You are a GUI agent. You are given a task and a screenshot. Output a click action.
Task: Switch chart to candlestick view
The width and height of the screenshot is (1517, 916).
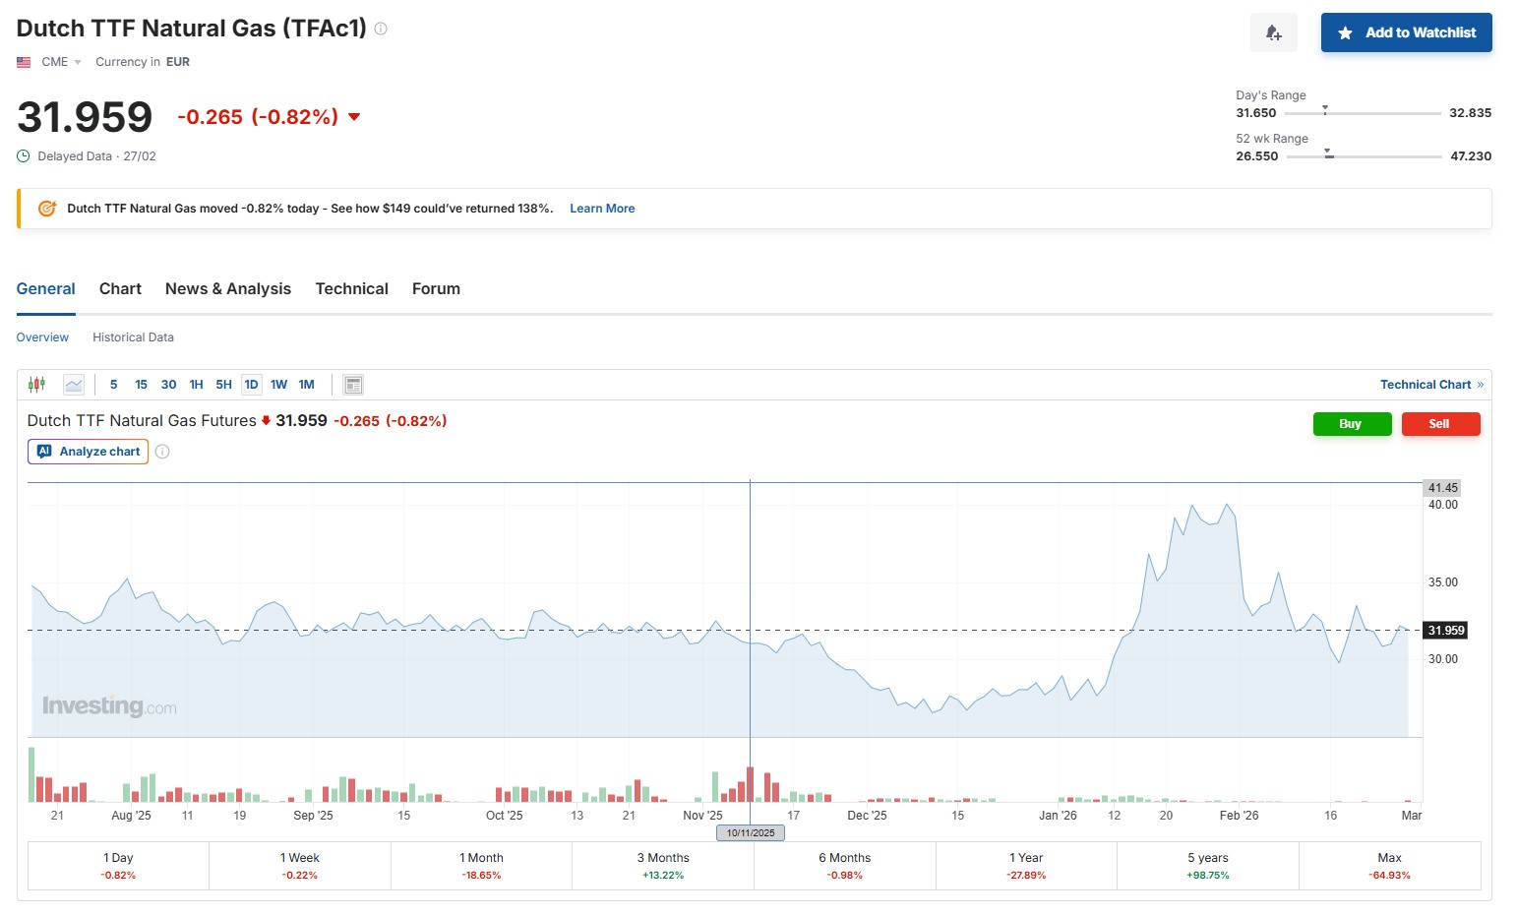pos(37,385)
